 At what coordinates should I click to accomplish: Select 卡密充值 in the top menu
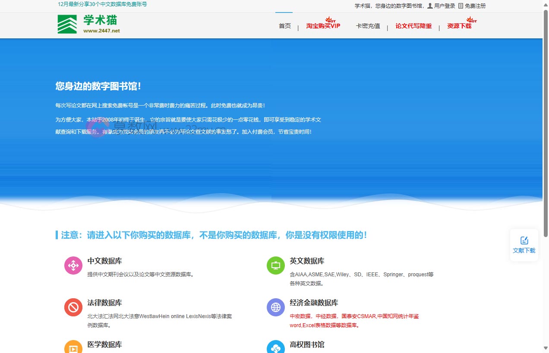click(x=368, y=26)
